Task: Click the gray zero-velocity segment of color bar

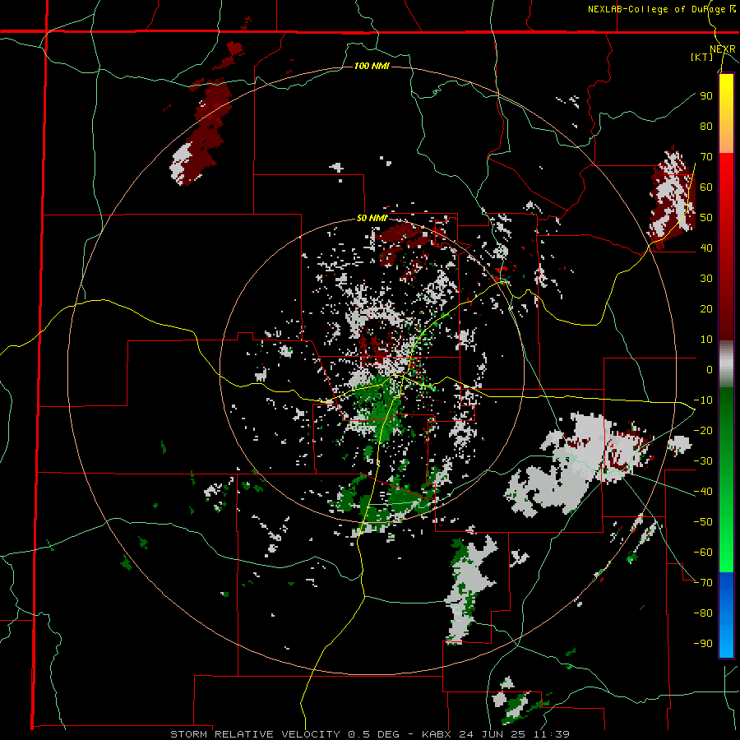Action: [726, 364]
